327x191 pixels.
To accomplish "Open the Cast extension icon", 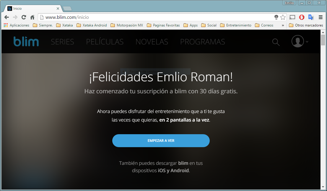I will [292, 17].
